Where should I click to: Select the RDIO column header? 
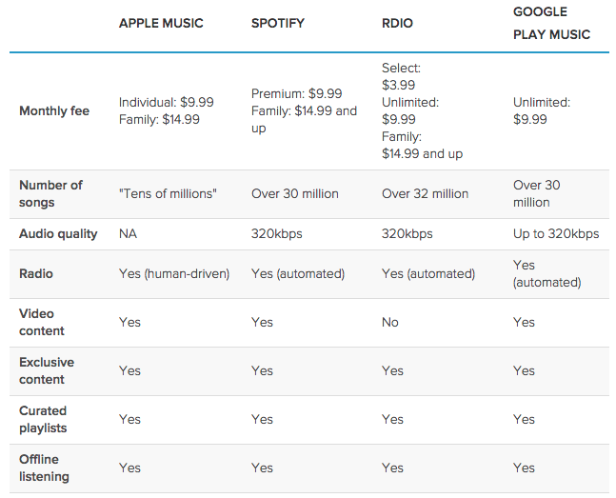[397, 23]
